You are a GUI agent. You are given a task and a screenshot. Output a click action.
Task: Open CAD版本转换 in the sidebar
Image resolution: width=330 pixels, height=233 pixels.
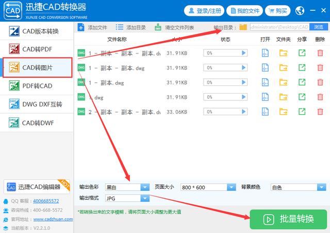tap(37, 31)
